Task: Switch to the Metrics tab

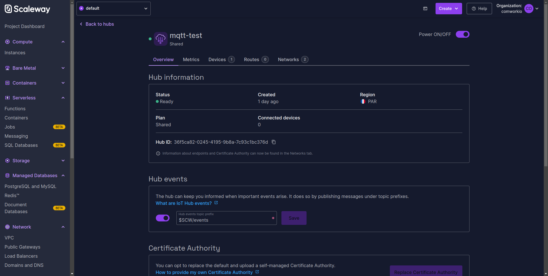Action: click(x=191, y=59)
